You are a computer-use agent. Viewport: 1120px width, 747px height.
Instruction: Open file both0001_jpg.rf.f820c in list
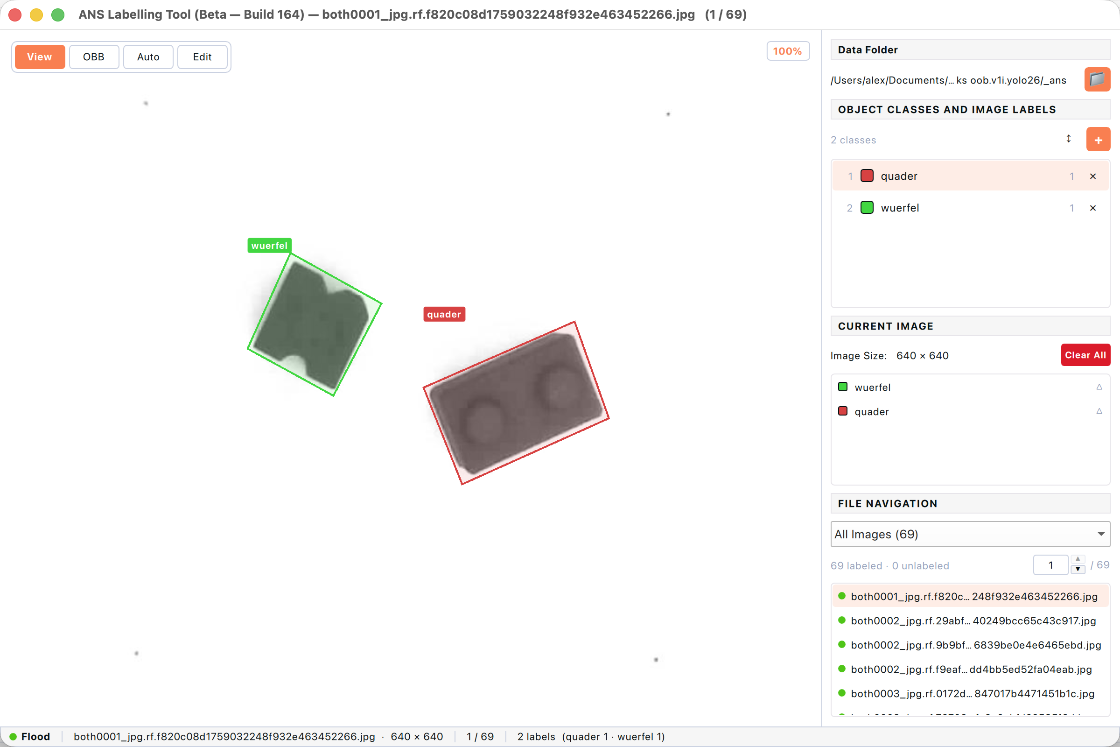coord(970,597)
